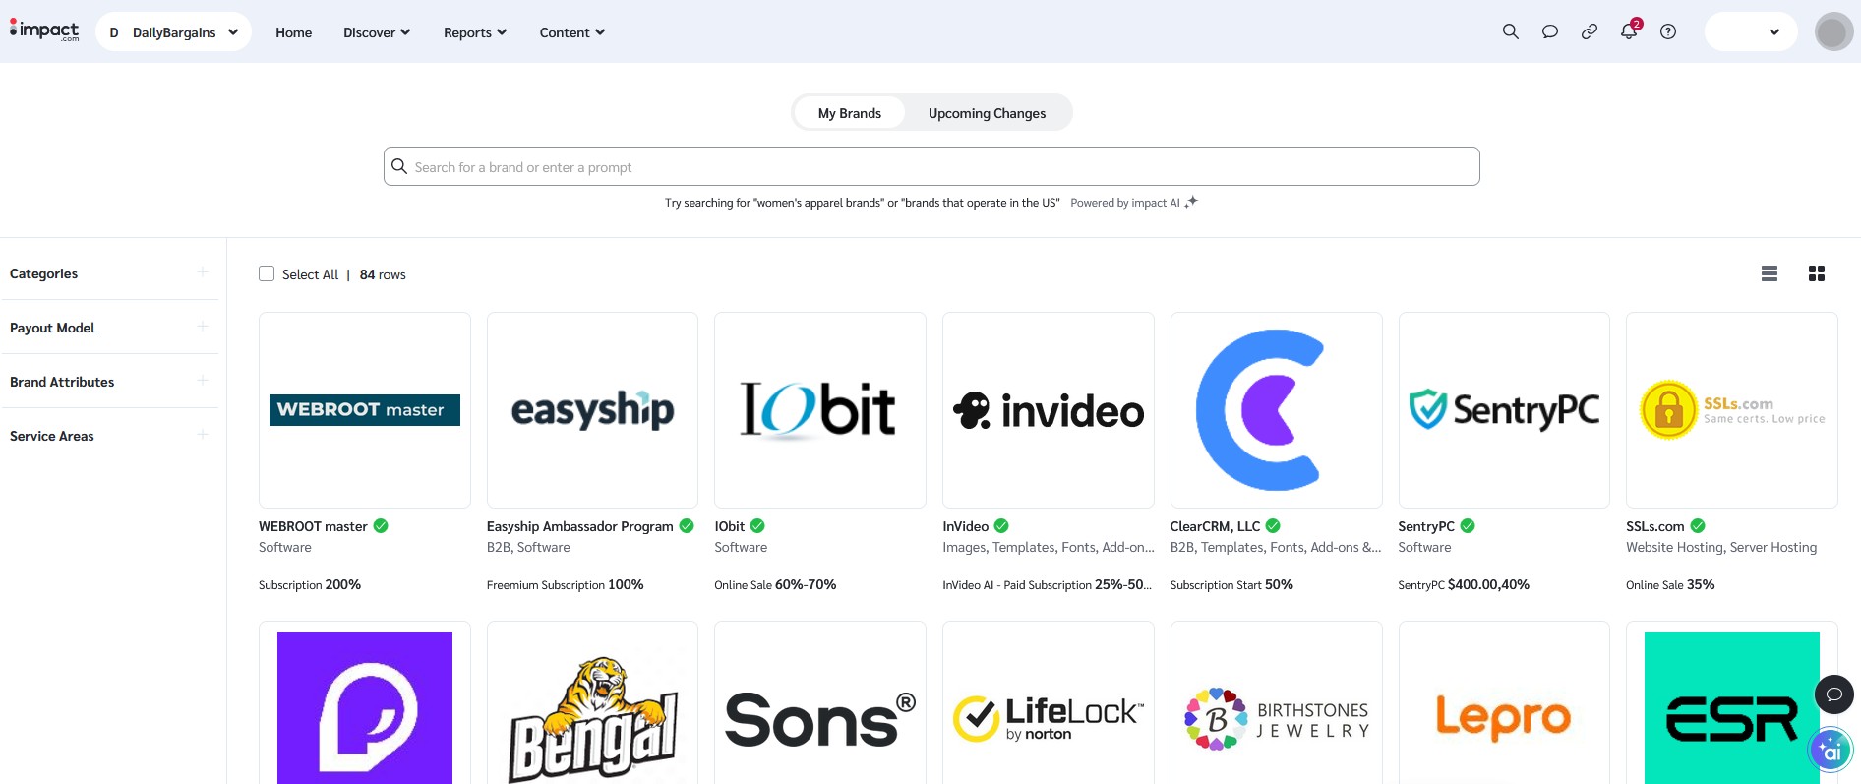Open the IObit brand name link

pos(730,526)
